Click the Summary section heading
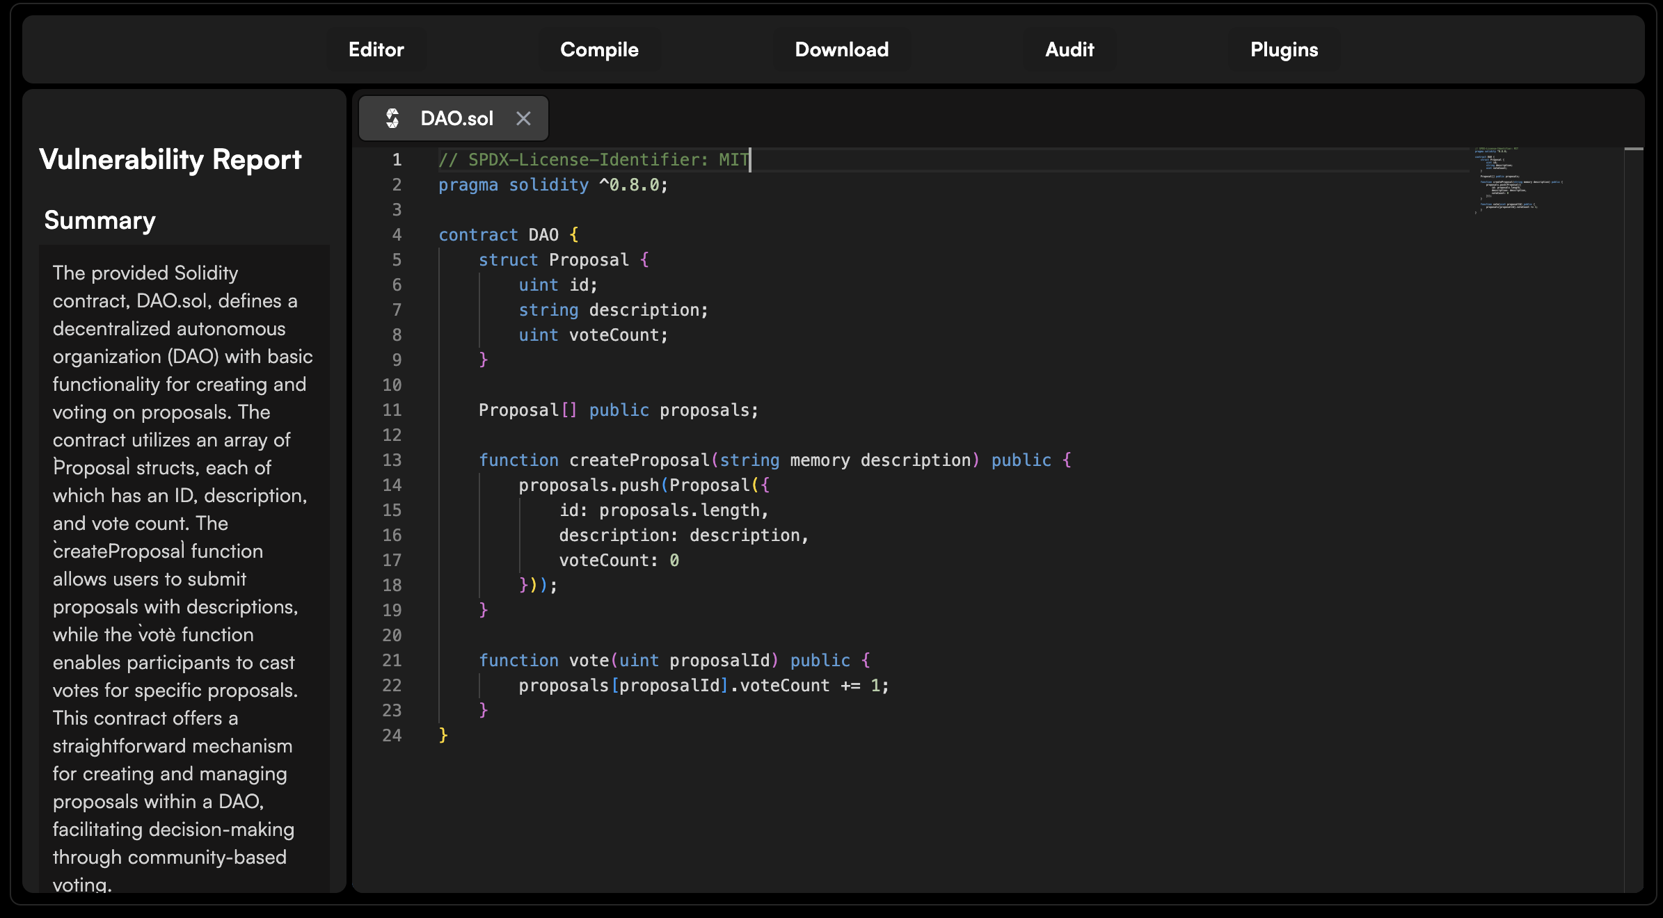 point(100,220)
